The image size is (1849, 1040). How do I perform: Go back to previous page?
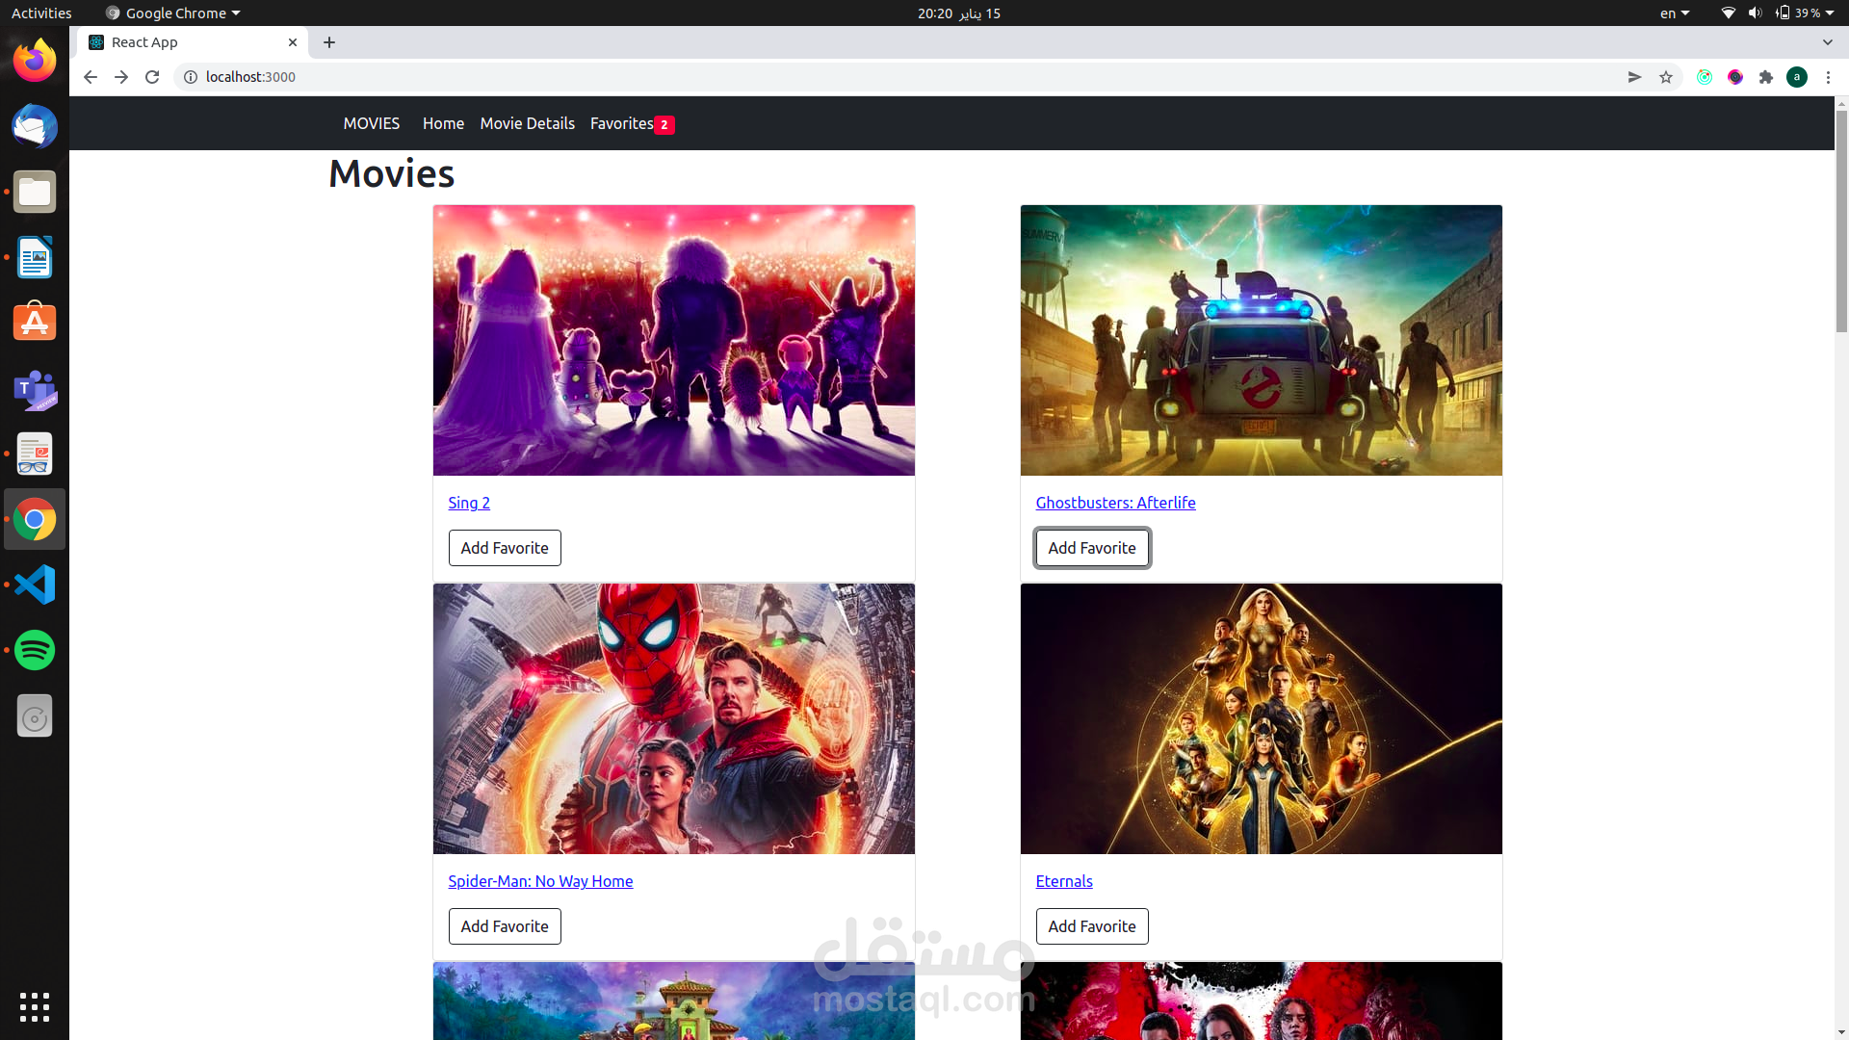90,77
